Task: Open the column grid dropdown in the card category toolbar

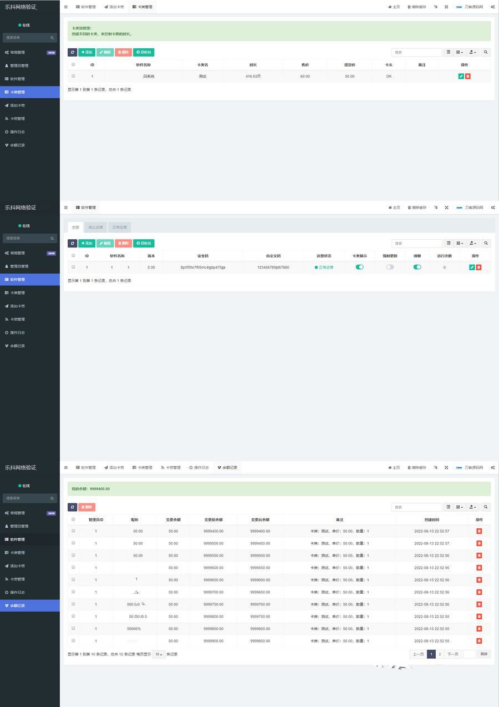Action: (x=460, y=52)
